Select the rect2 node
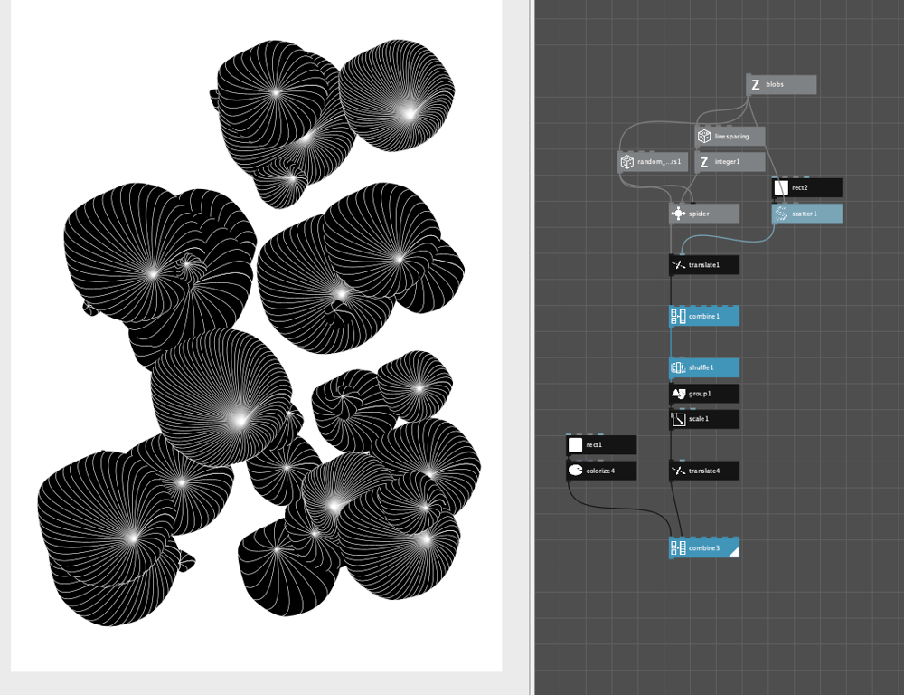This screenshot has width=904, height=695. point(806,187)
